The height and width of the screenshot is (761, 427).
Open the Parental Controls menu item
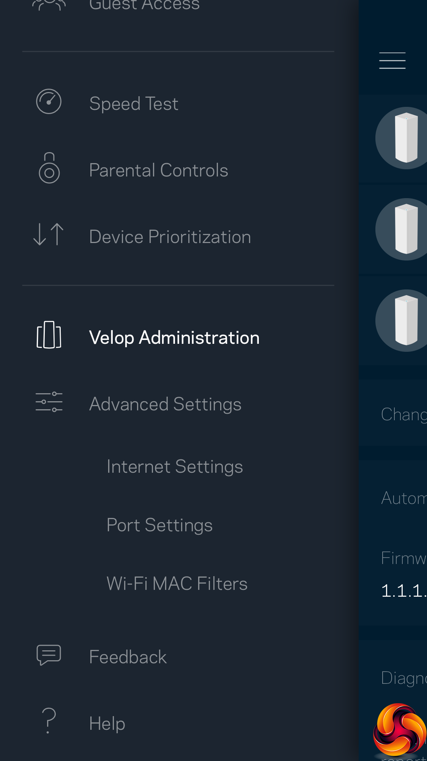(158, 170)
